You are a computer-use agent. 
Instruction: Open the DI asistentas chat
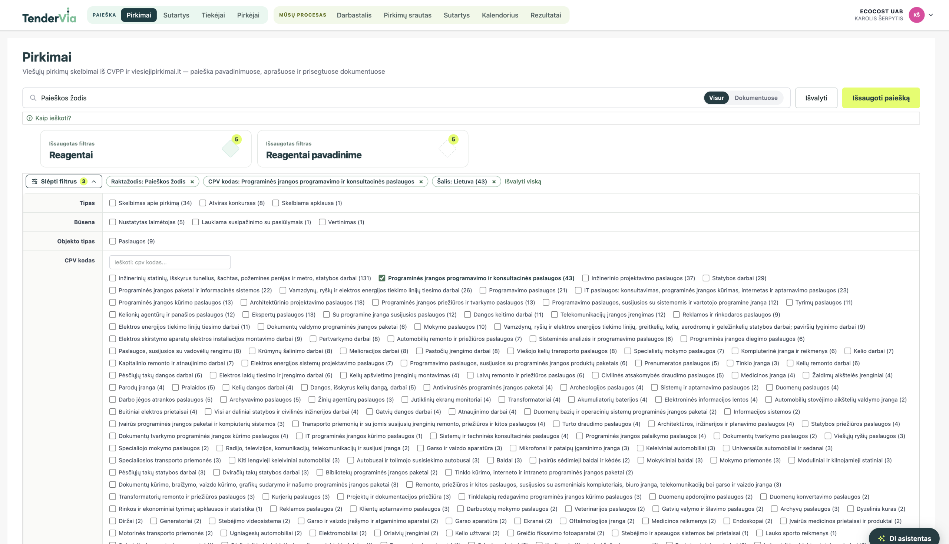904,538
